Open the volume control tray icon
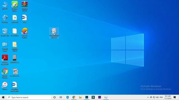This screenshot has height=100, width=179. point(157,97)
